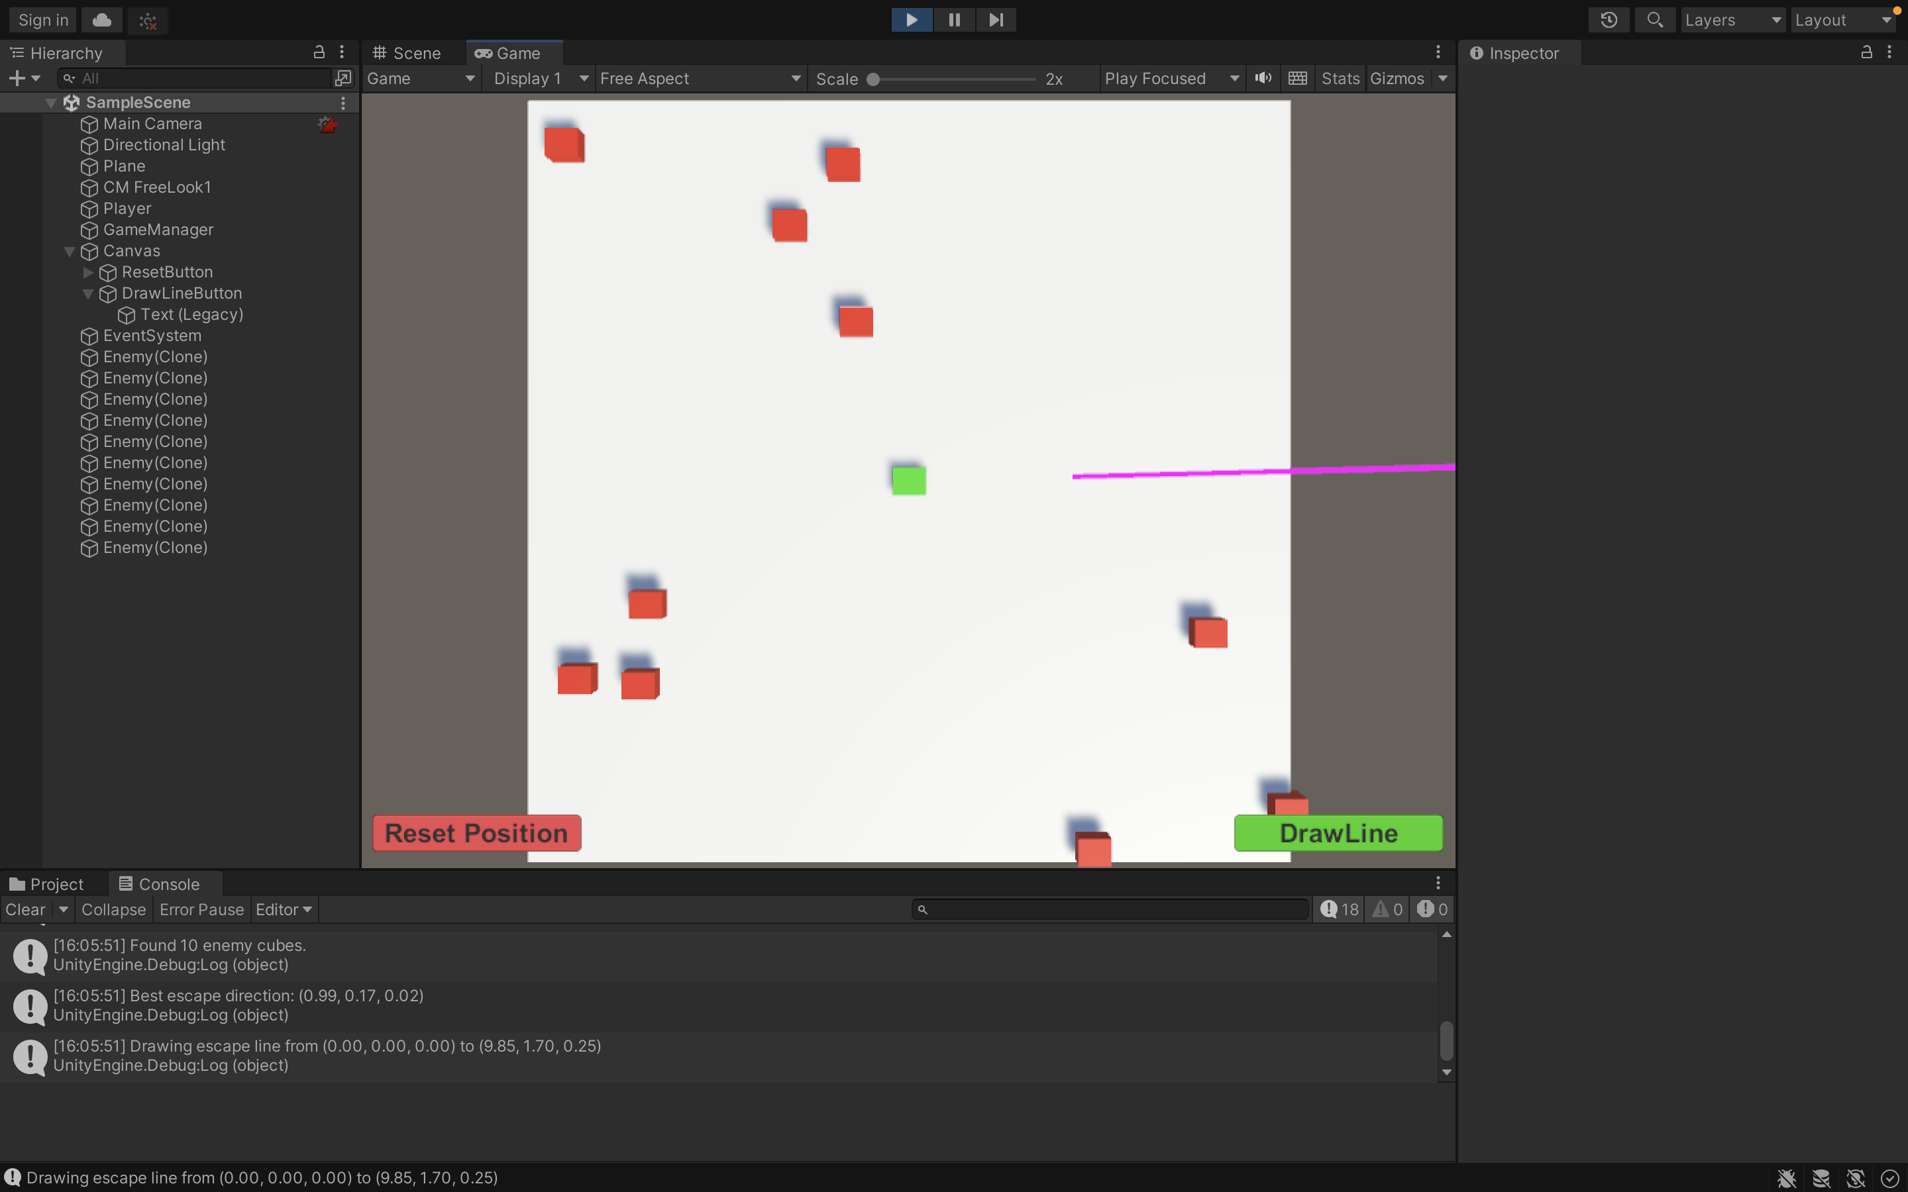Open Hierarchy create plus button
The height and width of the screenshot is (1192, 1908).
pos(17,78)
